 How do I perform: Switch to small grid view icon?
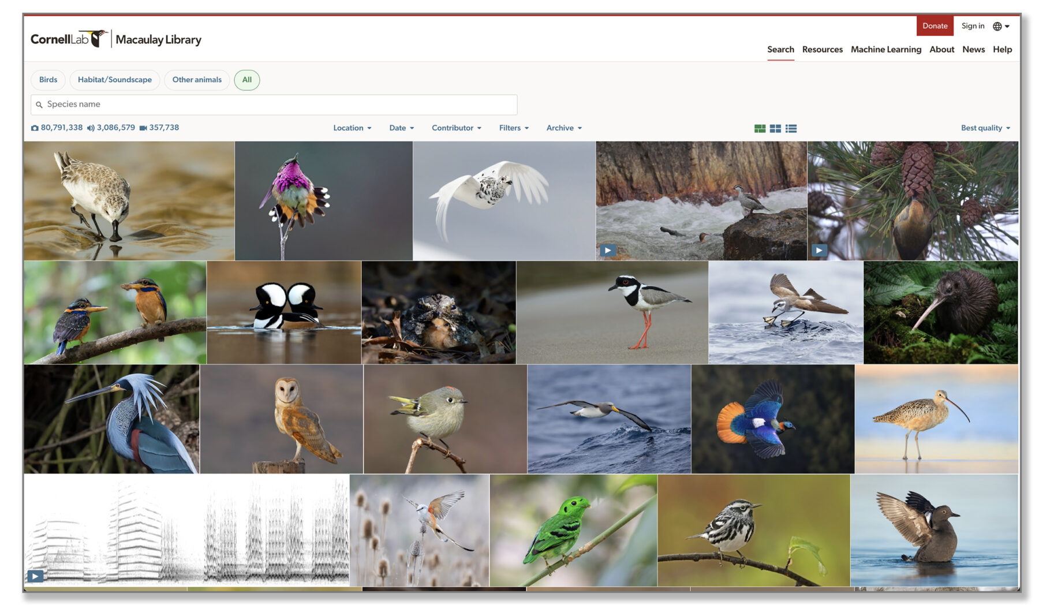pyautogui.click(x=775, y=129)
